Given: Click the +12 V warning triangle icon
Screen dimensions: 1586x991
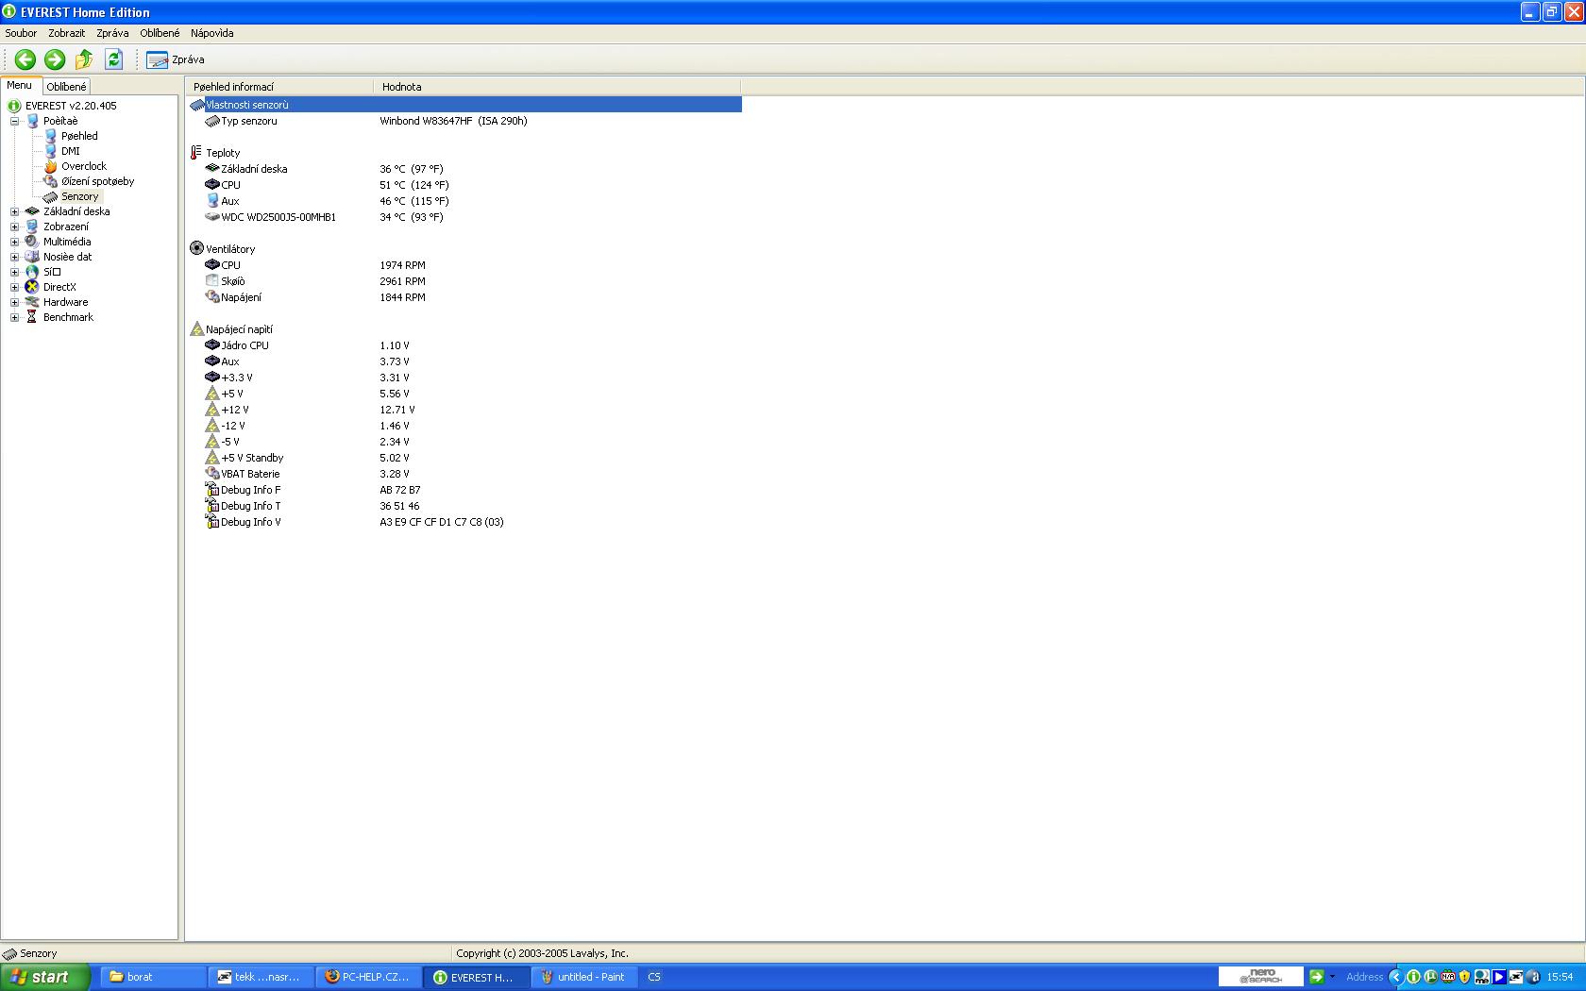Looking at the screenshot, I should point(212,410).
